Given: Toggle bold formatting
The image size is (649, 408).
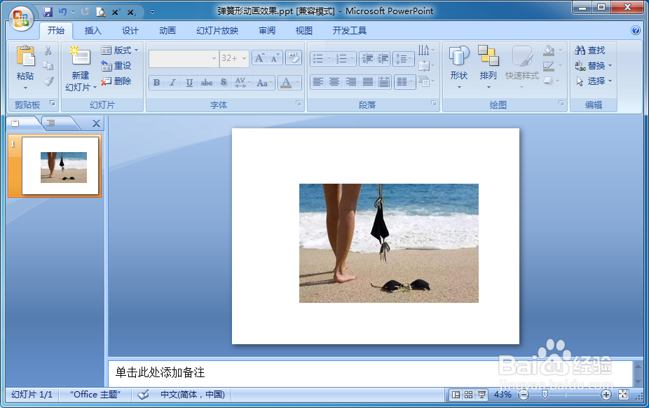Looking at the screenshot, I should point(156,82).
